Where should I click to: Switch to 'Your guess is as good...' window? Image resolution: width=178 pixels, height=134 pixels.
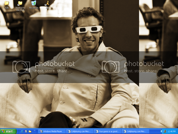pyautogui.click(x=107, y=132)
